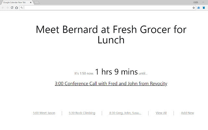
Task: Go to the browser home page
Action: (17, 7)
